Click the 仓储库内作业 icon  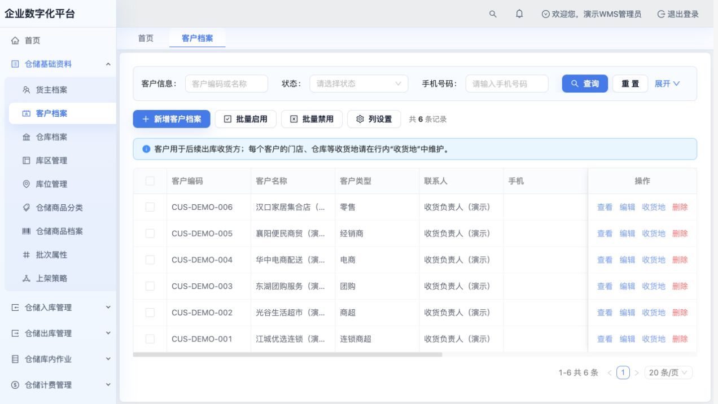(x=15, y=359)
